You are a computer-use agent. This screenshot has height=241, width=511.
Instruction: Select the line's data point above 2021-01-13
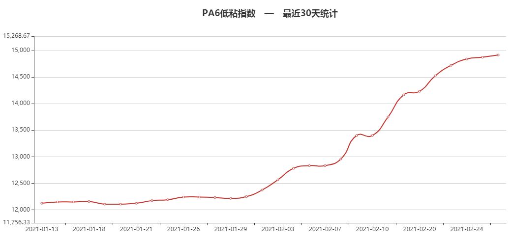pos(42,203)
